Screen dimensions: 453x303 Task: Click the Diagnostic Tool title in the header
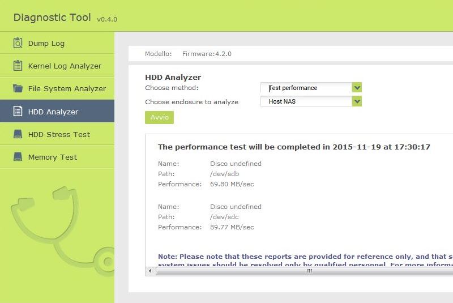(52, 17)
